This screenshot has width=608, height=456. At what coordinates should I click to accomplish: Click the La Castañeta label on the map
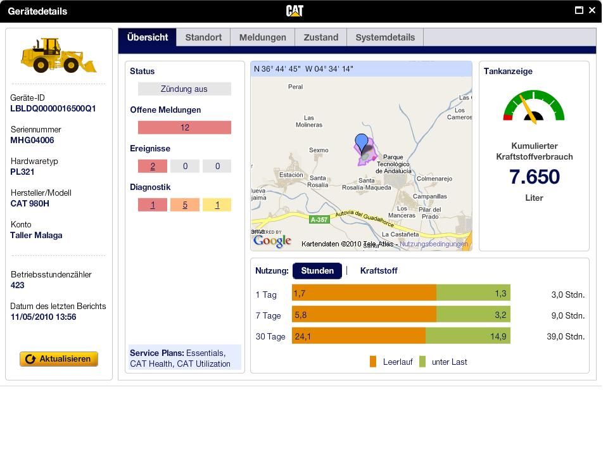(x=400, y=234)
